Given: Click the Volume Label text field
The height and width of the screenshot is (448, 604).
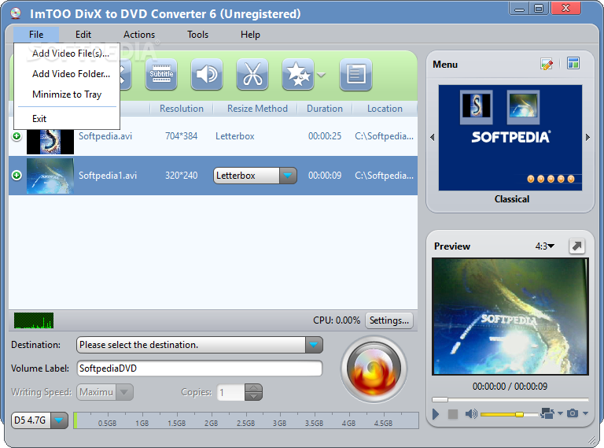Looking at the screenshot, I should (200, 368).
